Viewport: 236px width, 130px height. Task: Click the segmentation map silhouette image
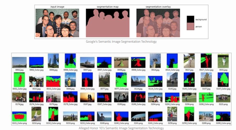(x=108, y=23)
